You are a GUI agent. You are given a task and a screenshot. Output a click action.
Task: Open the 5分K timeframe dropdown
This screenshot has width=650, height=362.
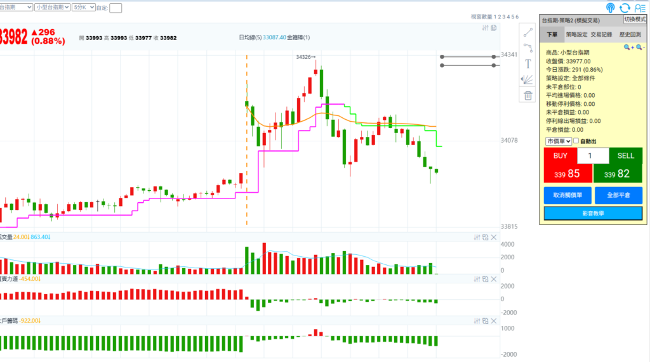tap(84, 7)
